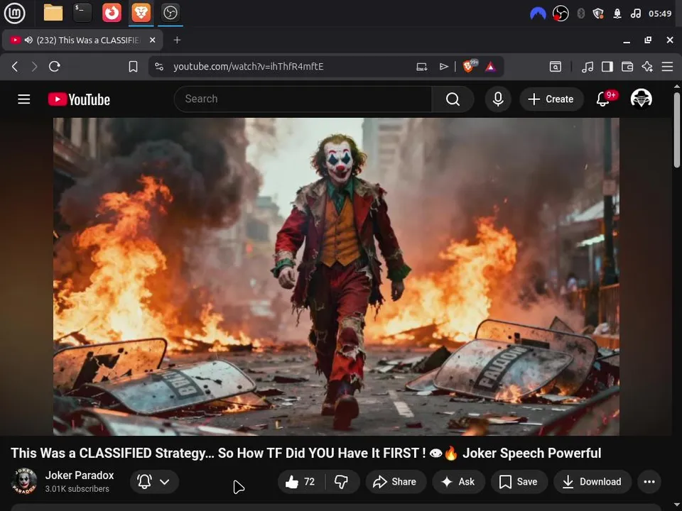682x511 pixels.
Task: Switch to Brave browser in the panel
Action: [141, 13]
